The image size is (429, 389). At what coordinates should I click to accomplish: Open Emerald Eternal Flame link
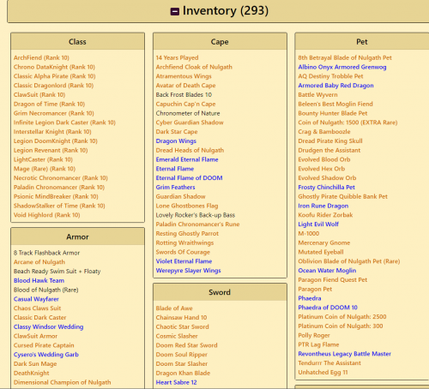tap(187, 159)
